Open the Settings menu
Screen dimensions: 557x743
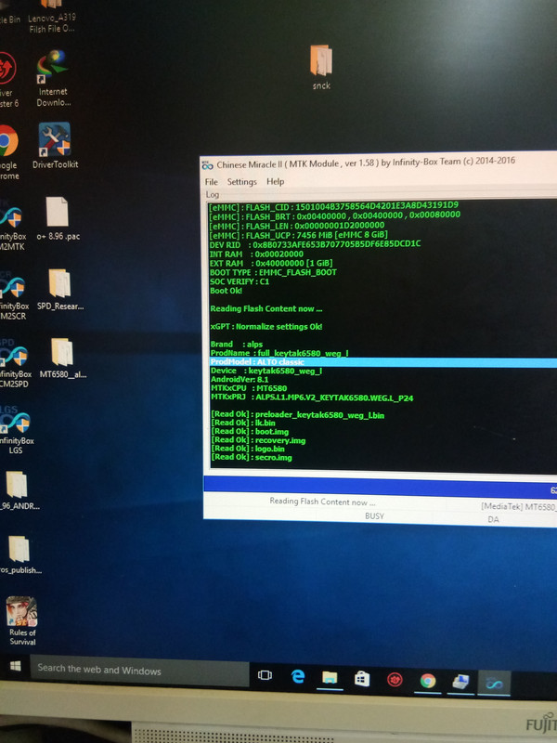click(241, 182)
